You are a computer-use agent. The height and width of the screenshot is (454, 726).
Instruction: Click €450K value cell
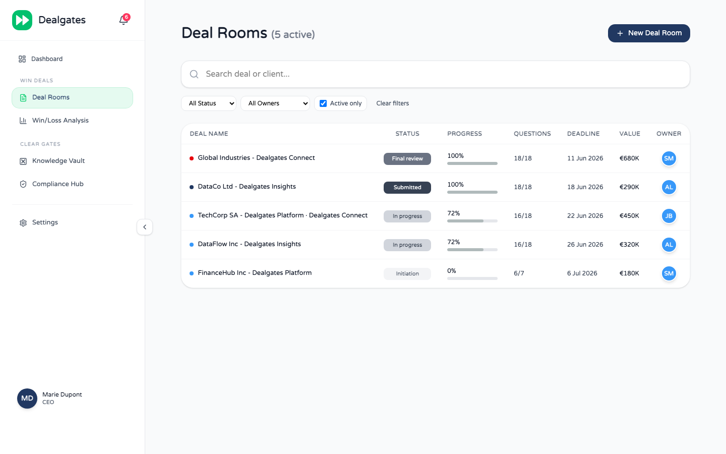tap(629, 216)
